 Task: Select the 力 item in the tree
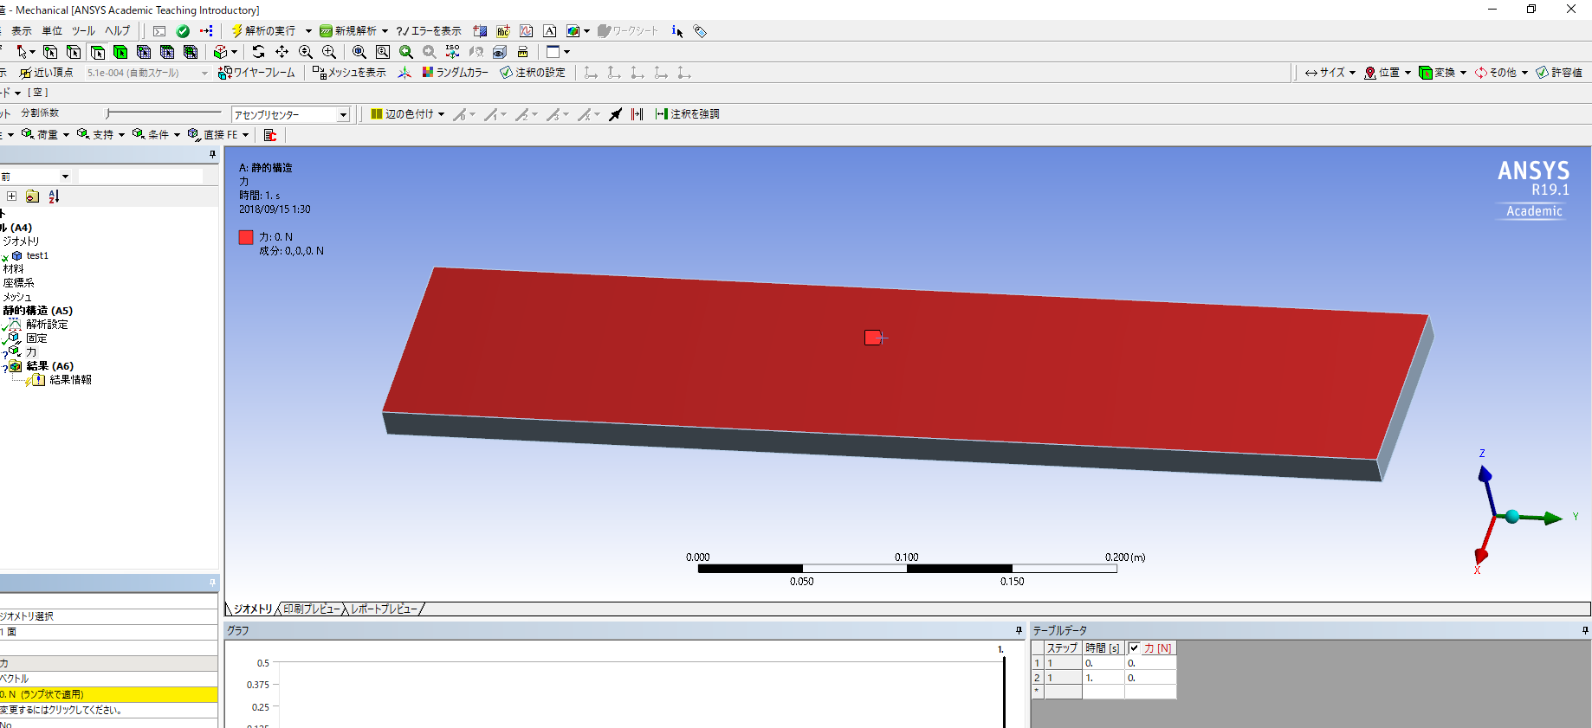click(31, 352)
